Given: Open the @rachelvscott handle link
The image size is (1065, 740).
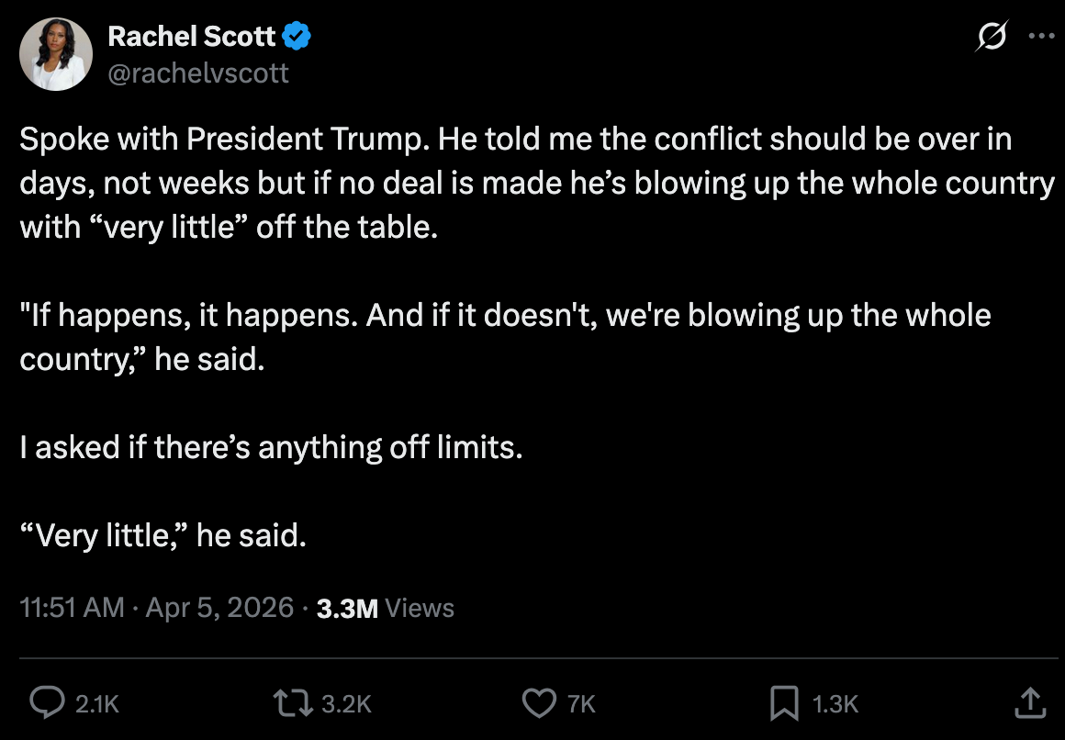Looking at the screenshot, I should click(198, 72).
